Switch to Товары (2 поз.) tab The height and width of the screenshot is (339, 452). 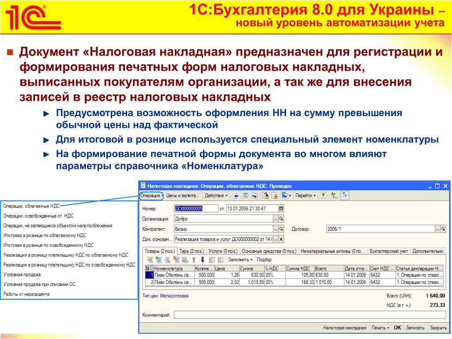click(x=160, y=251)
